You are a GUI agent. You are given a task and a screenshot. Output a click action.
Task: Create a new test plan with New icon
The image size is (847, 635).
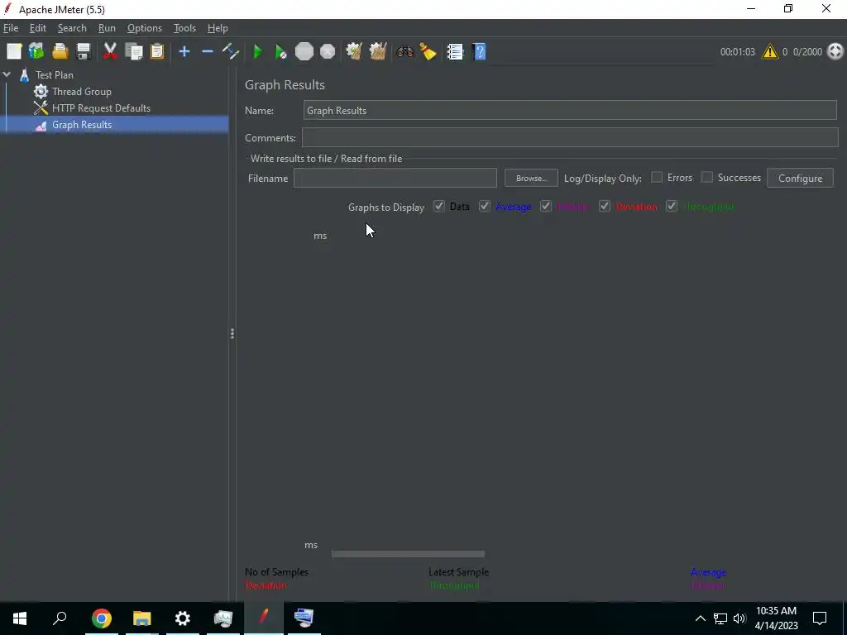tap(14, 52)
